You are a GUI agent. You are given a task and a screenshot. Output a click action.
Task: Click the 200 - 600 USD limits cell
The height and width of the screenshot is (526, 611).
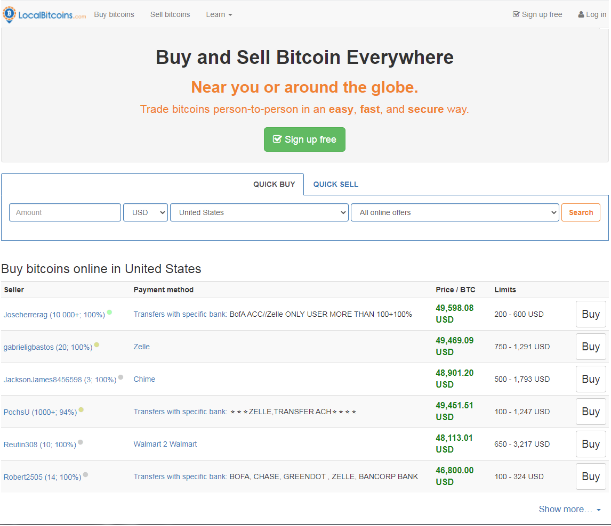coord(519,314)
